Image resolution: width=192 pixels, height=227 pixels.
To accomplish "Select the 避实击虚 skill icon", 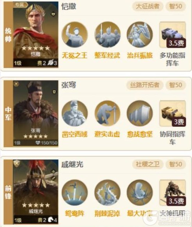I will tap(107, 113).
